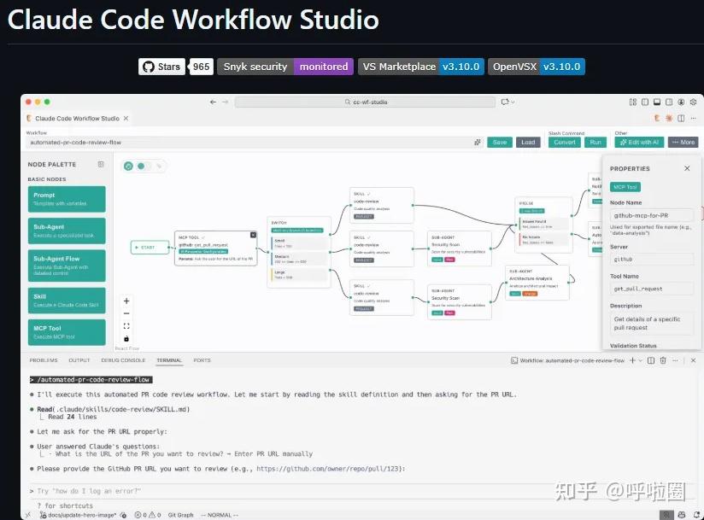Switch to the Problems tab
704x520 pixels.
coord(44,360)
